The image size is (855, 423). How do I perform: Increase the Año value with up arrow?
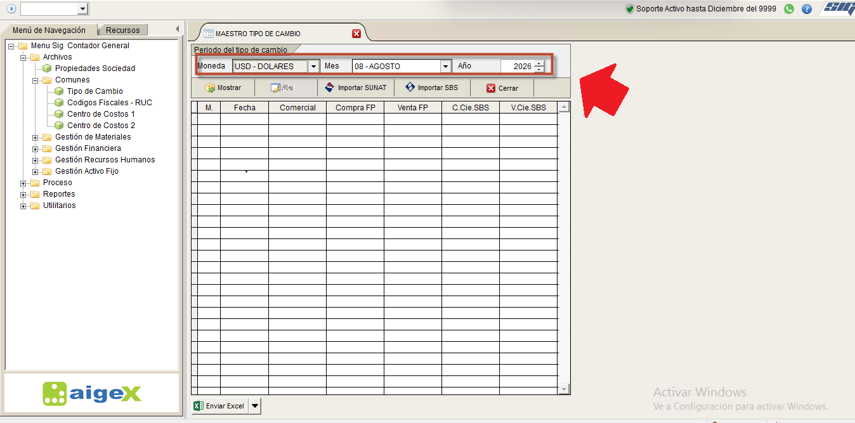point(539,63)
